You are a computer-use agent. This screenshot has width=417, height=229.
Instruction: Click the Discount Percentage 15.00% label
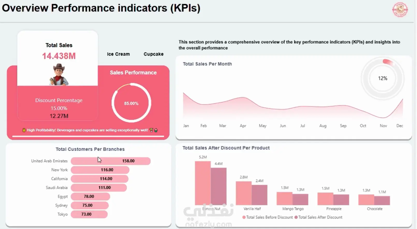click(59, 104)
